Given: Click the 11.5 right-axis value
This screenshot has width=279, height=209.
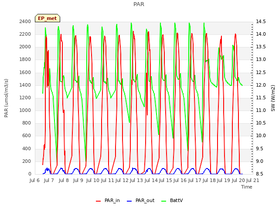Looking at the screenshot, I should tap(261, 98).
